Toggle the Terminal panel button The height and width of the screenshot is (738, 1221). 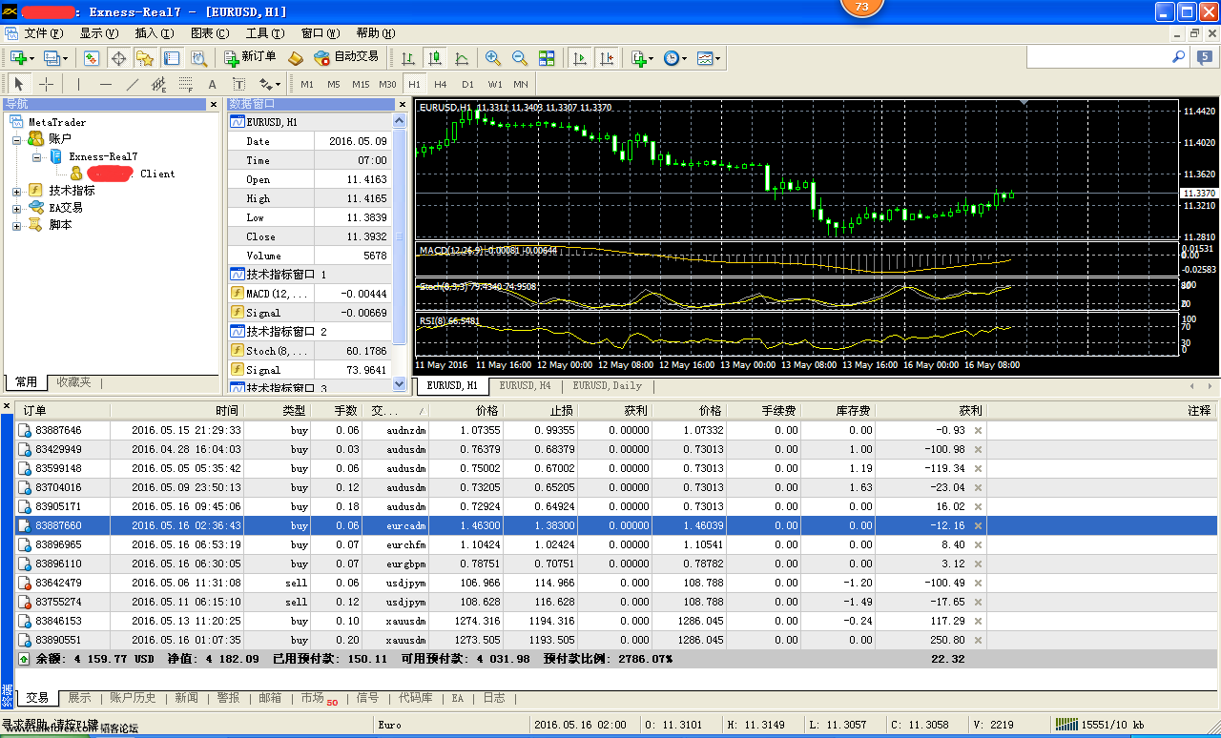point(171,58)
